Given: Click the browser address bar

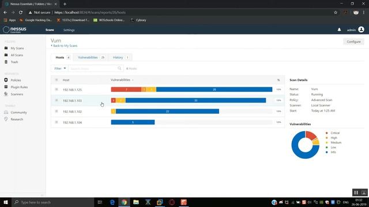Looking at the screenshot, I should click(179, 13).
